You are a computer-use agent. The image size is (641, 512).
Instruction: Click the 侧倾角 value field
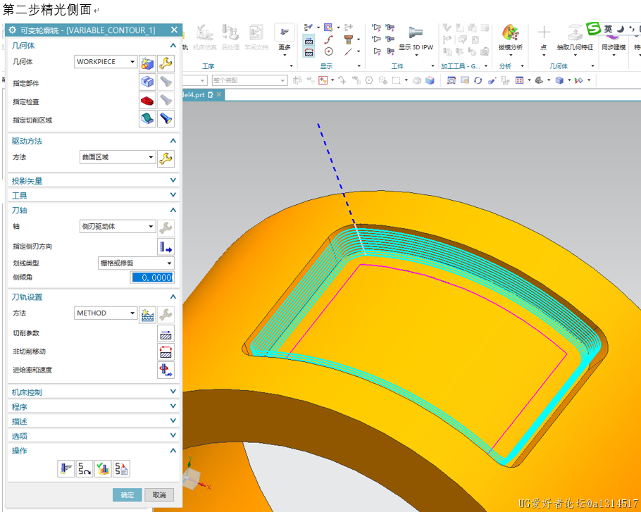point(151,277)
